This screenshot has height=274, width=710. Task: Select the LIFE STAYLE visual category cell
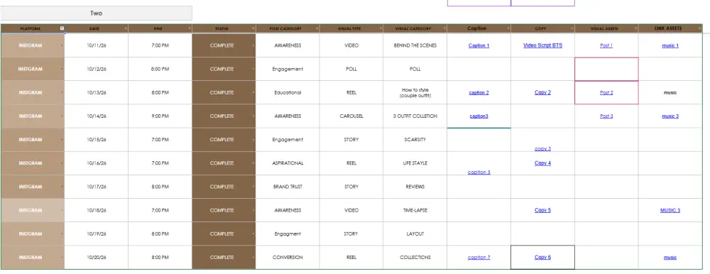pyautogui.click(x=415, y=163)
